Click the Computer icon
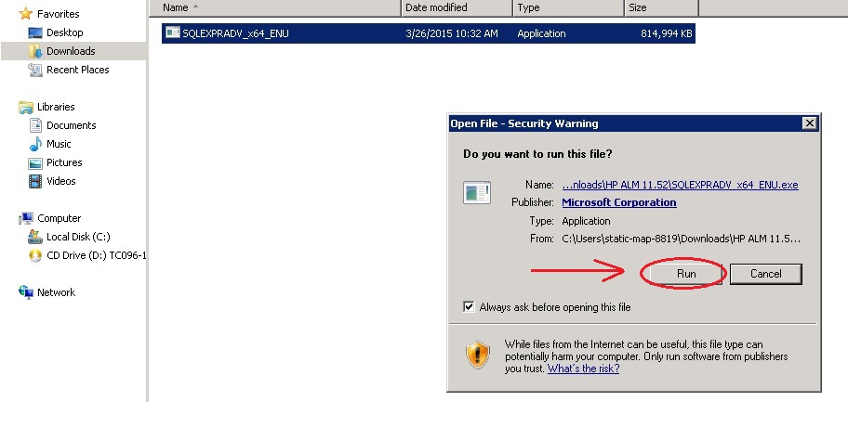This screenshot has width=848, height=427. pyautogui.click(x=25, y=218)
